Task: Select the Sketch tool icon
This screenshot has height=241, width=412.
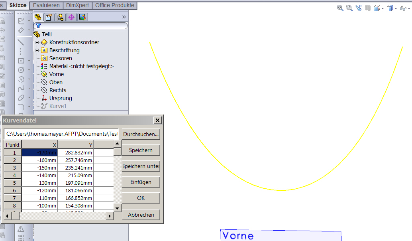Action: click(x=21, y=21)
